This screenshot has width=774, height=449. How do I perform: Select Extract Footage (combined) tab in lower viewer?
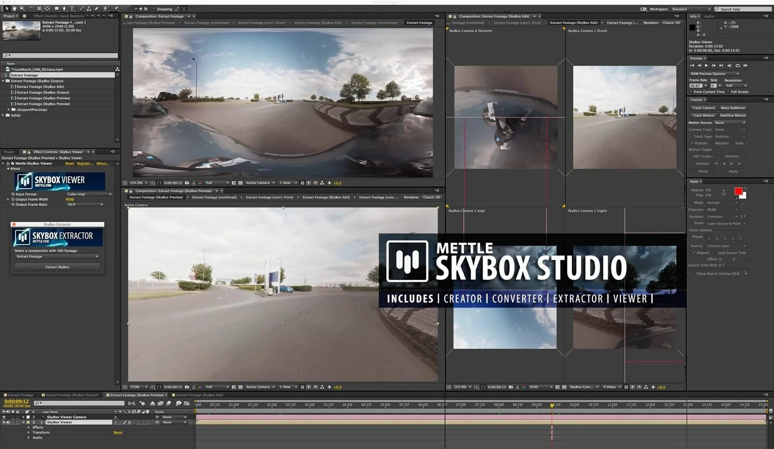(x=214, y=197)
